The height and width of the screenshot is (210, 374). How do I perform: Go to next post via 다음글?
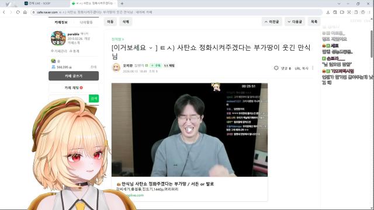point(295,22)
